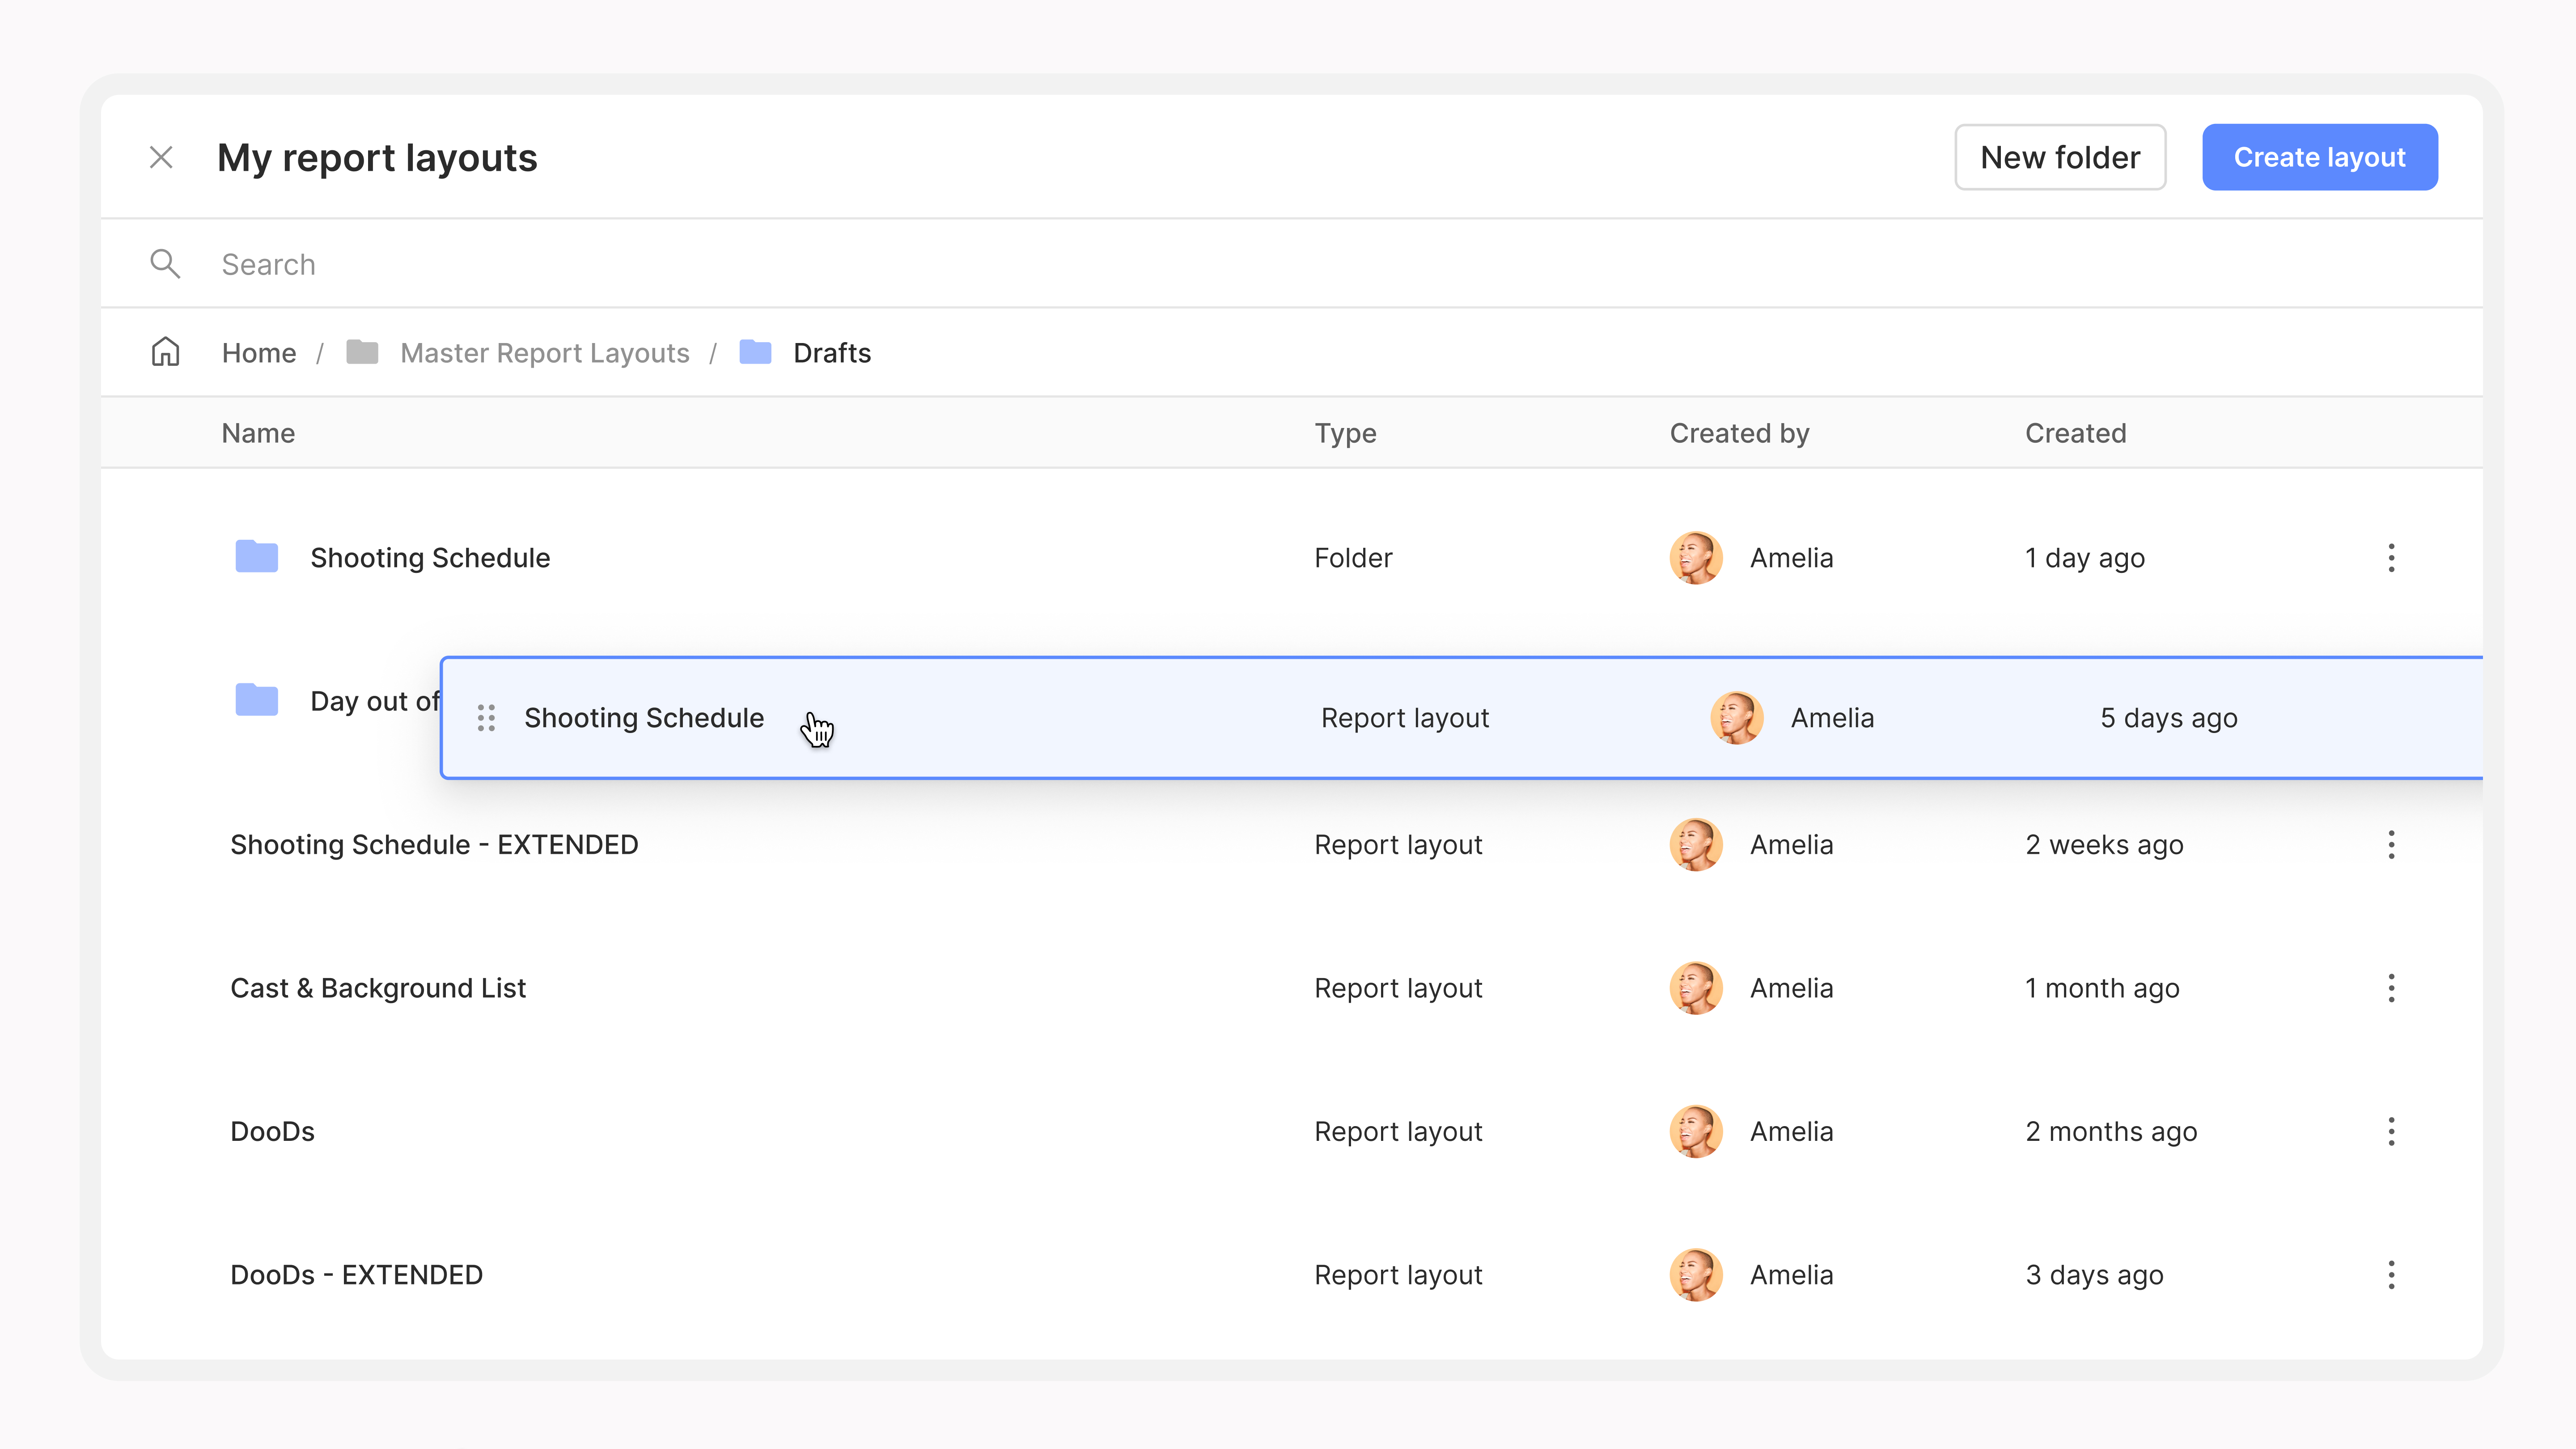Click the search magnifier icon
This screenshot has height=1449, width=2576.
(165, 264)
